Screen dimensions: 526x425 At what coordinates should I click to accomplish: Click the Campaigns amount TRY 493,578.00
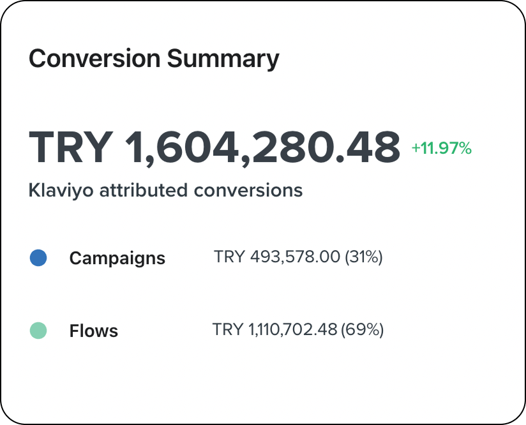(277, 257)
